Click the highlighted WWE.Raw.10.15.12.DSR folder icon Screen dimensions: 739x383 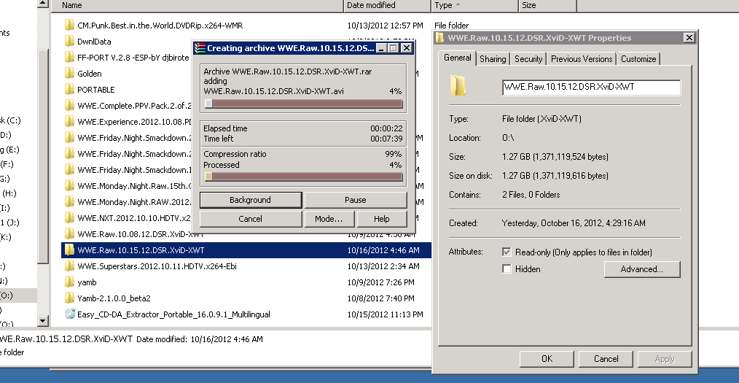[x=69, y=249]
